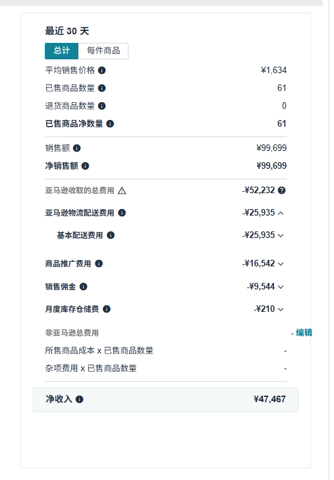
Task: Open info icon for 亚马逊物流配送费用
Action: pyautogui.click(x=122, y=213)
